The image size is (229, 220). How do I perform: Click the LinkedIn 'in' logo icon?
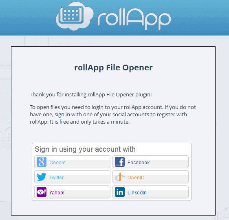(120, 192)
